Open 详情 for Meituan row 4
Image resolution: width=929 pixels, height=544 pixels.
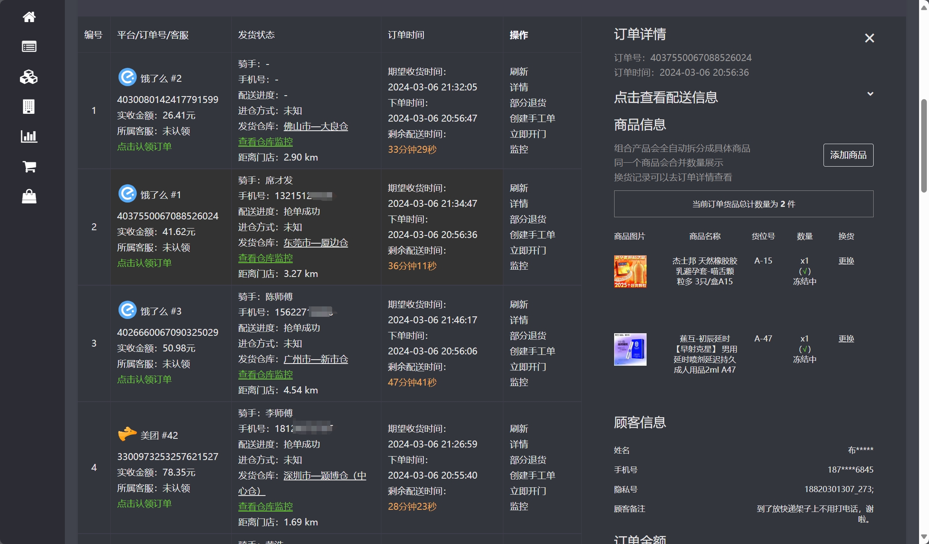(x=519, y=444)
